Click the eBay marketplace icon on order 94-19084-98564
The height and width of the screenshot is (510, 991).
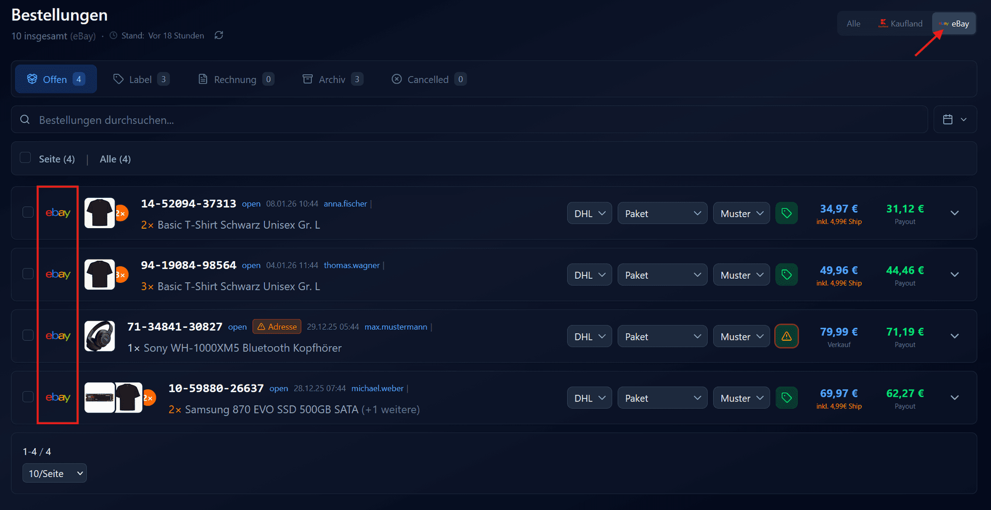[58, 274]
